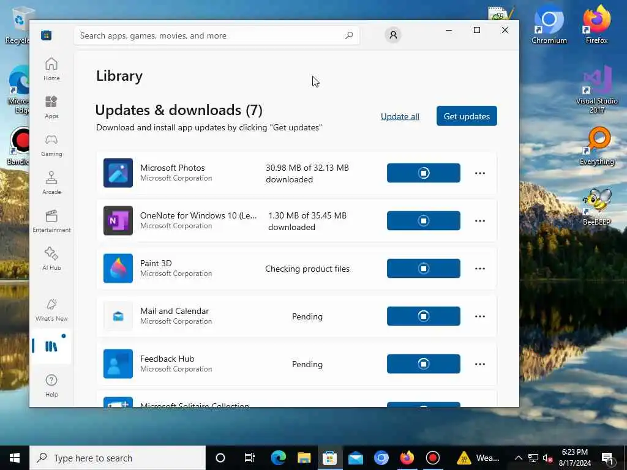Viewport: 627px width, 470px height.
Task: Open Cortana from the taskbar
Action: click(220, 458)
